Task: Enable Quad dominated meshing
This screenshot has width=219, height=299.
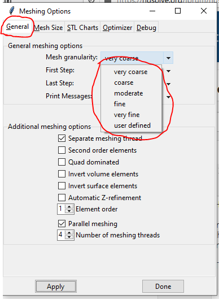Action: (62, 162)
